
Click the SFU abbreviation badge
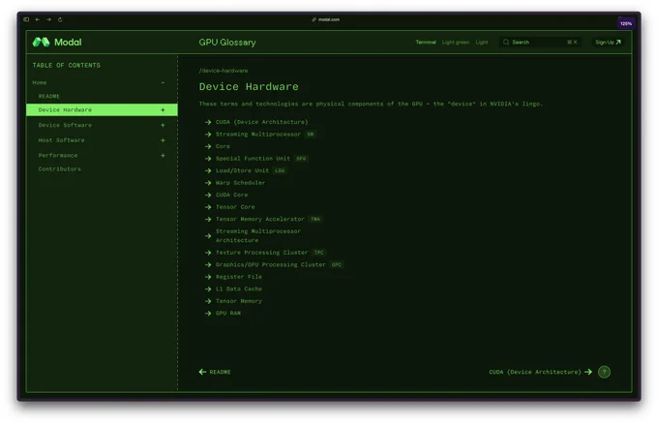pos(301,159)
